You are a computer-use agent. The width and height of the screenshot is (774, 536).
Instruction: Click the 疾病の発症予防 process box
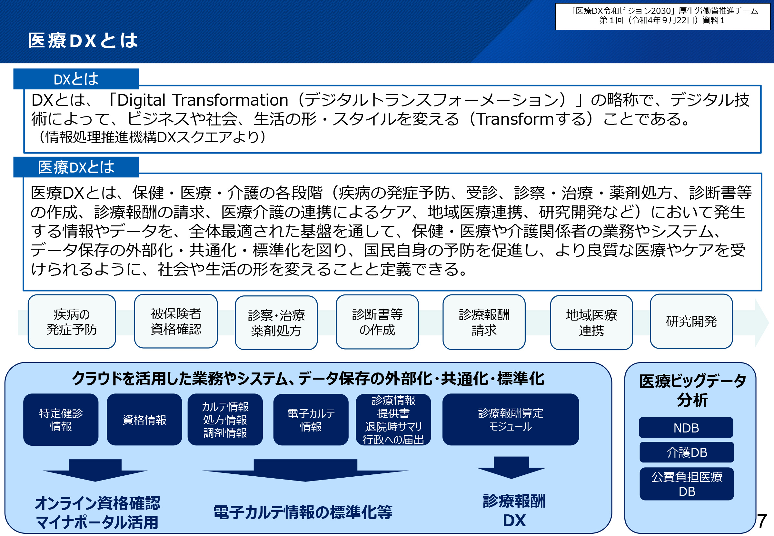[x=72, y=322]
